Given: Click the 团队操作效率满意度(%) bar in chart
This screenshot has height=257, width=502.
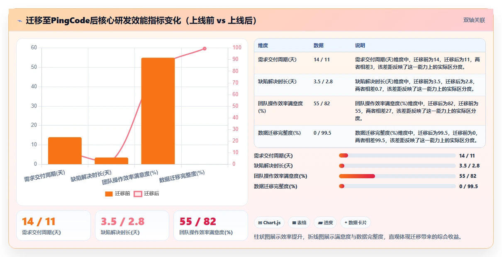Looking at the screenshot, I should (158, 111).
